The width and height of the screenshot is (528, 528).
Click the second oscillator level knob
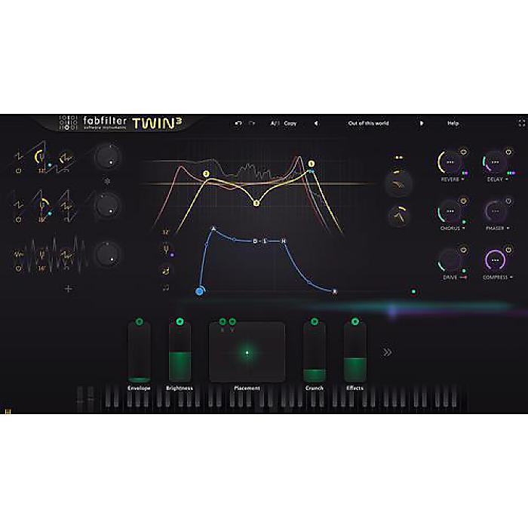[x=107, y=206]
